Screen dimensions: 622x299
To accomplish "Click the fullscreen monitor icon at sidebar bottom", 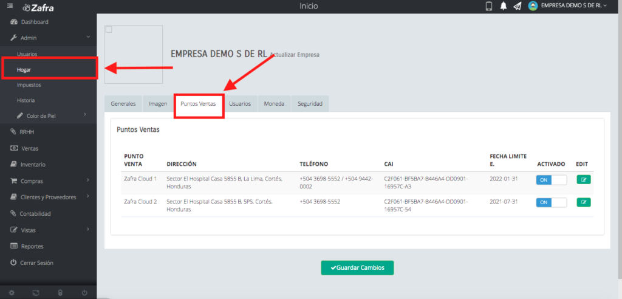I will [x=36, y=293].
